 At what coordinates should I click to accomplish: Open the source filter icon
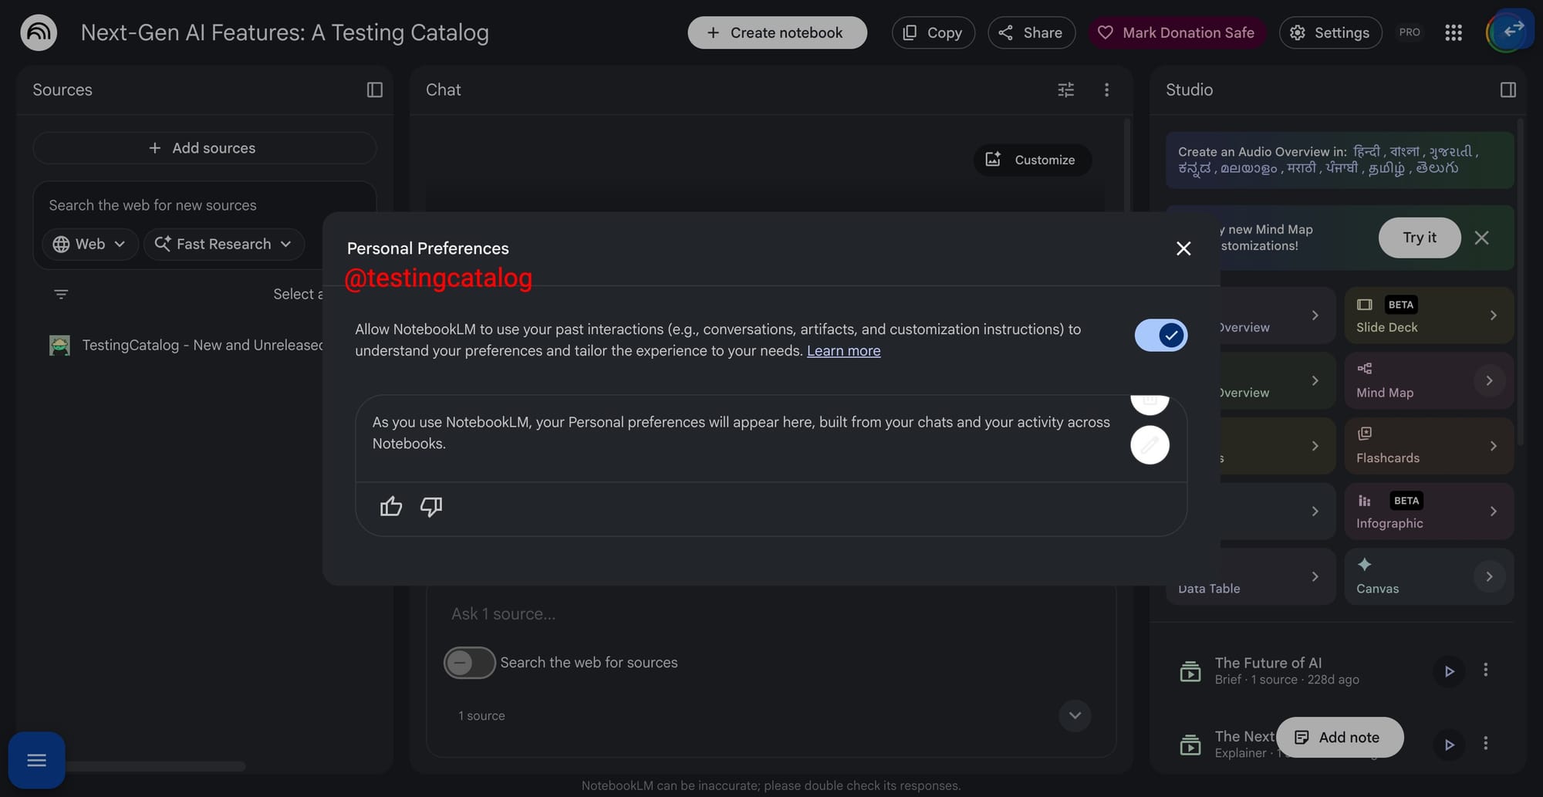[x=61, y=294]
